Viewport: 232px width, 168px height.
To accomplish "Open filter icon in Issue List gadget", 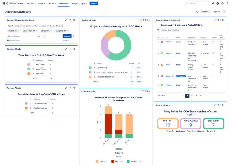I will click(x=158, y=30).
